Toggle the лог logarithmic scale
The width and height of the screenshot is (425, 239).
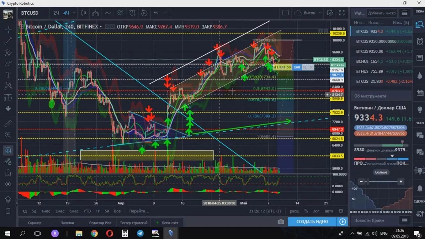click(316, 211)
